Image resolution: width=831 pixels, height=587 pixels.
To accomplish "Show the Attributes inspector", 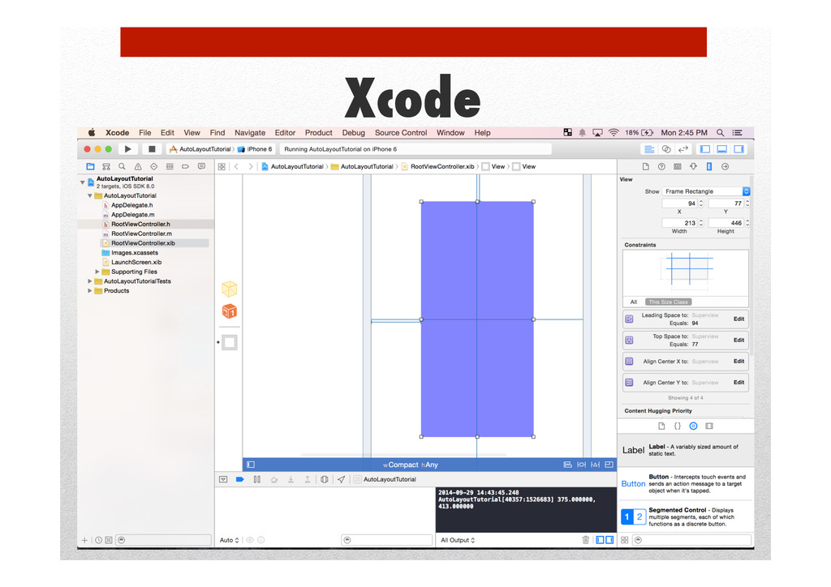I will [693, 167].
